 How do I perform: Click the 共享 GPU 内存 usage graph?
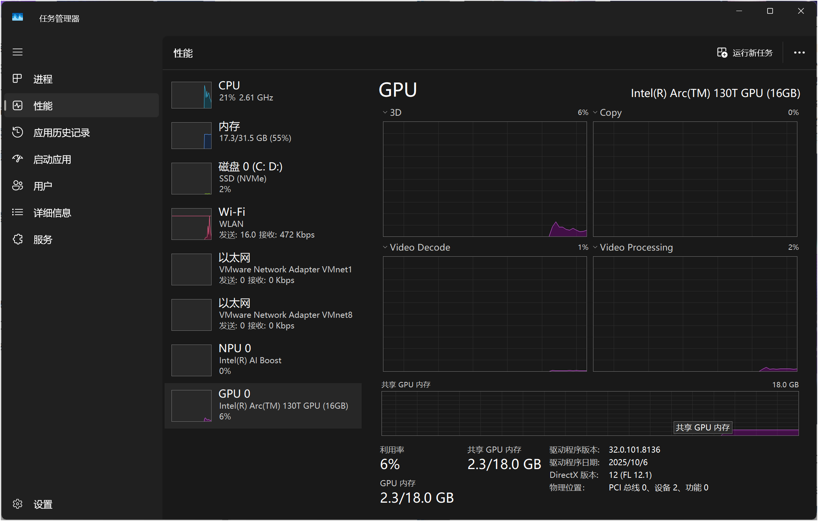590,413
